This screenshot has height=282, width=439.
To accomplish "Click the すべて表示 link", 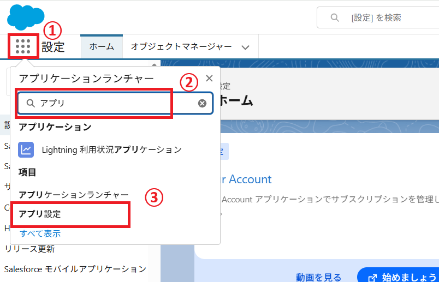I will (40, 233).
